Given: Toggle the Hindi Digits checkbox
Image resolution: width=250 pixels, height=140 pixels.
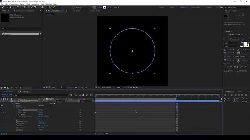Looking at the screenshot, I should [238, 71].
